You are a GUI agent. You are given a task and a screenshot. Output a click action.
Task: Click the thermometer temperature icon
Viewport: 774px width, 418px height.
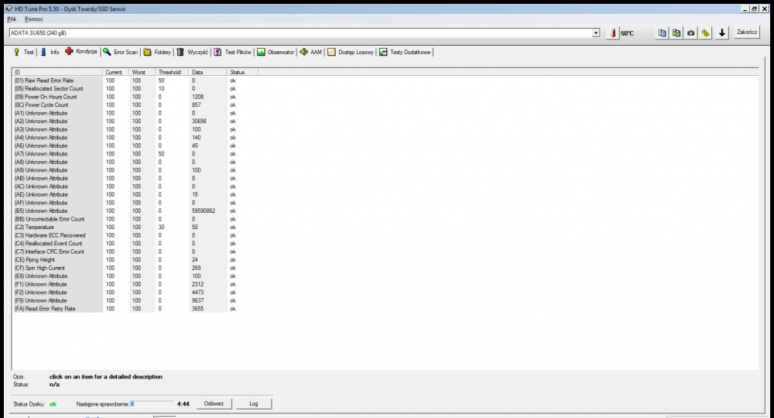tap(613, 33)
